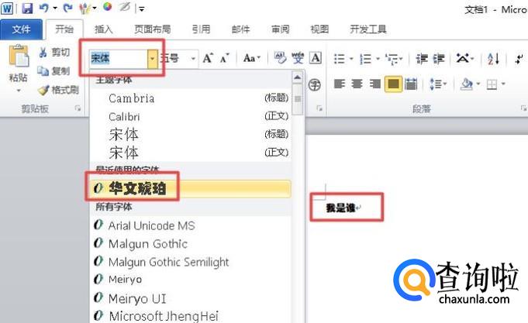This screenshot has width=528, height=323.
Task: Select Cambria (标题) font
Action: click(191, 98)
